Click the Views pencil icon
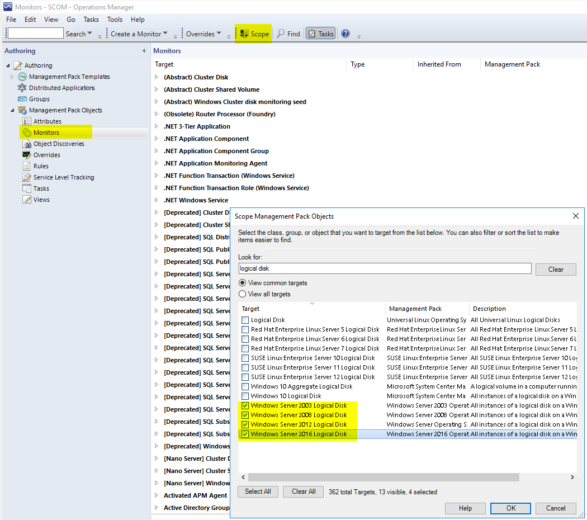The height and width of the screenshot is (520, 587). (x=27, y=200)
